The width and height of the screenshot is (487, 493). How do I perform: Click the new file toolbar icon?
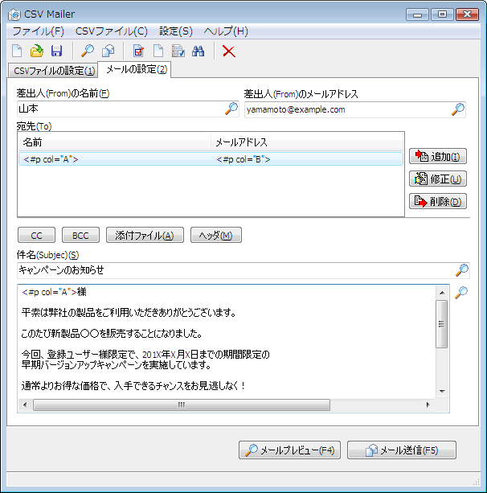click(17, 51)
